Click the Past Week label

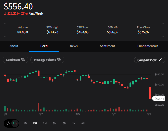36,13
